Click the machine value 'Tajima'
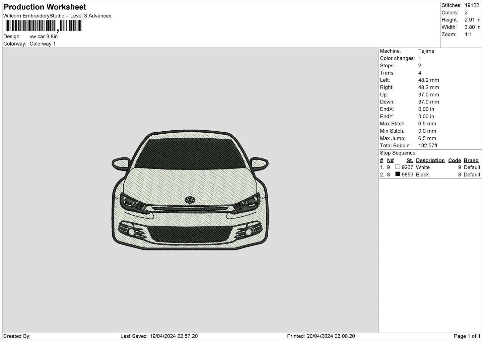This screenshot has height=342, width=484. coord(426,51)
